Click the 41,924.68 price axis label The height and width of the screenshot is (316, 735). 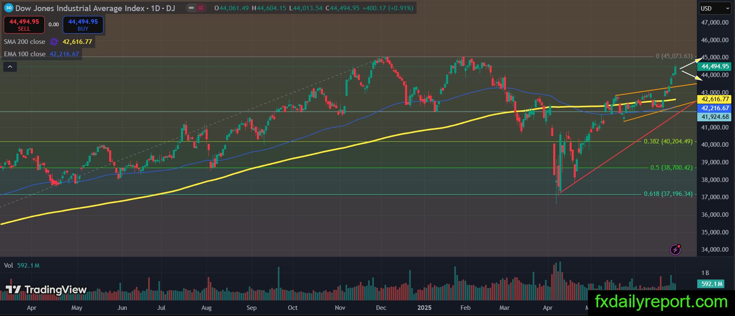click(x=715, y=117)
